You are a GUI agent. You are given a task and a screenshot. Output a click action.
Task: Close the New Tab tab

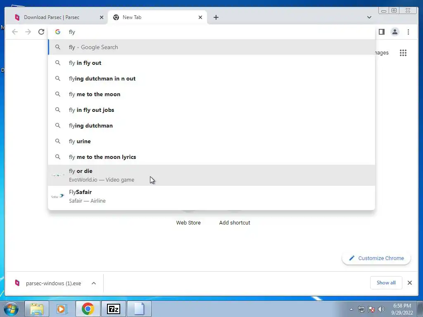pos(200,17)
